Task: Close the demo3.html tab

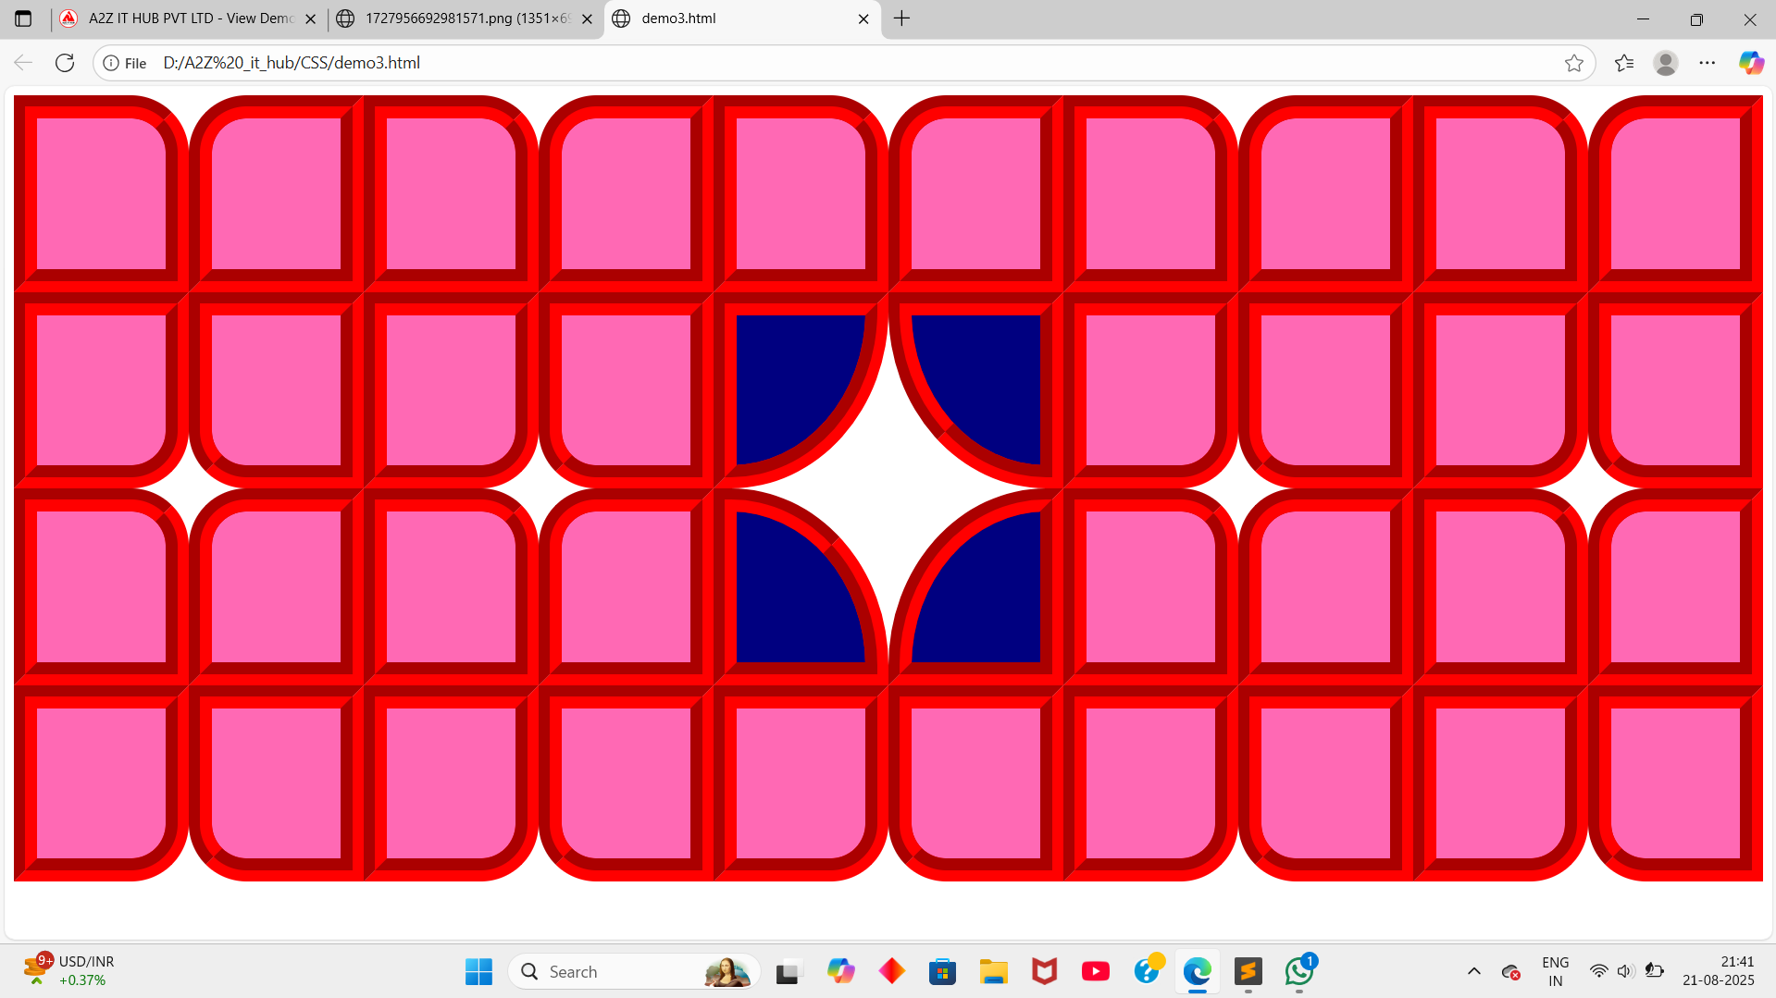Action: tap(863, 18)
